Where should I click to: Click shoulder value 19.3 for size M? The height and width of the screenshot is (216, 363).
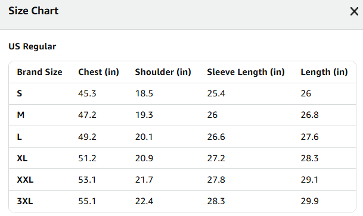coord(144,115)
